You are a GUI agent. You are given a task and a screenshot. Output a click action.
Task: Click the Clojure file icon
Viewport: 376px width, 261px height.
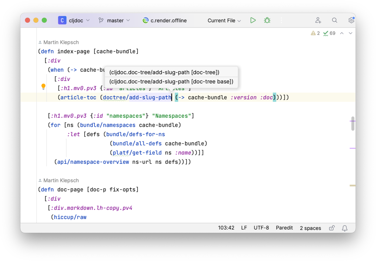[146, 20]
